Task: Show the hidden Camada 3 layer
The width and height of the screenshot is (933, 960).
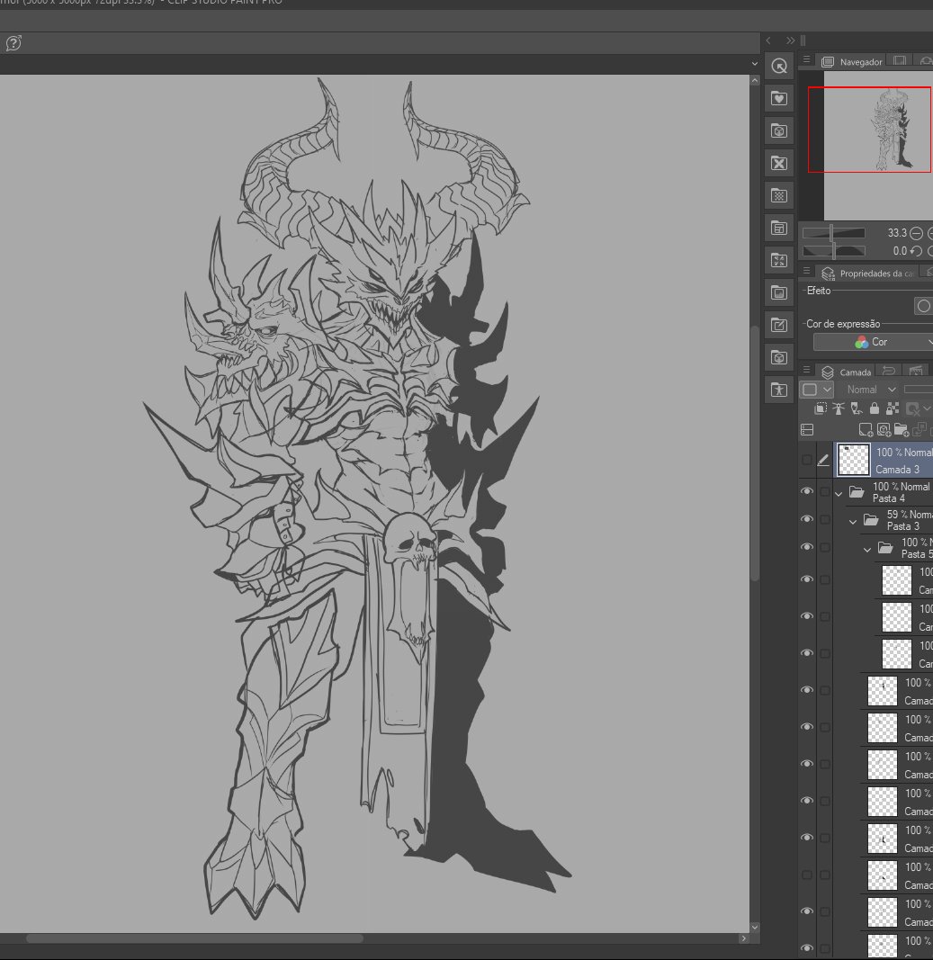Action: click(x=807, y=460)
